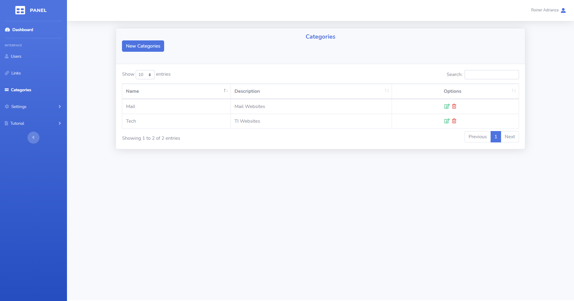Edit the Tech category row

447,121
